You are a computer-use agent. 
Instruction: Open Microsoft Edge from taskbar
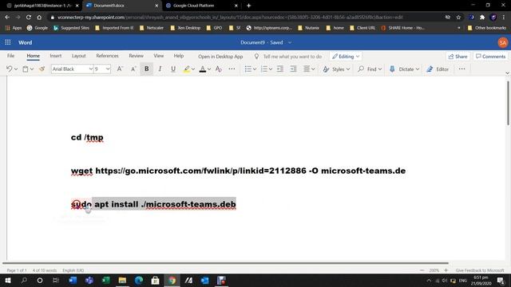click(139, 280)
